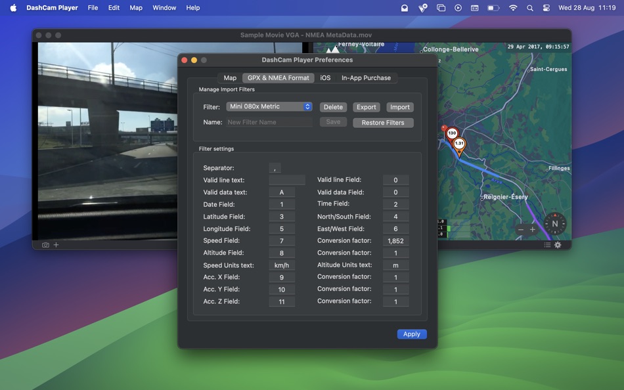Open the Map menu in the menu bar

point(136,8)
